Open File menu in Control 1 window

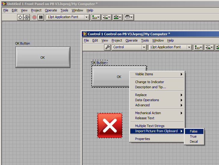point(86,40)
